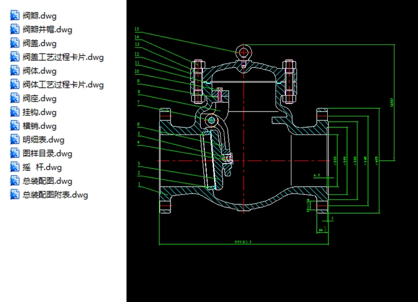Select the vertical (450) height dimension text
Image resolution: width=418 pixels, height=302 pixels.
coord(392,102)
